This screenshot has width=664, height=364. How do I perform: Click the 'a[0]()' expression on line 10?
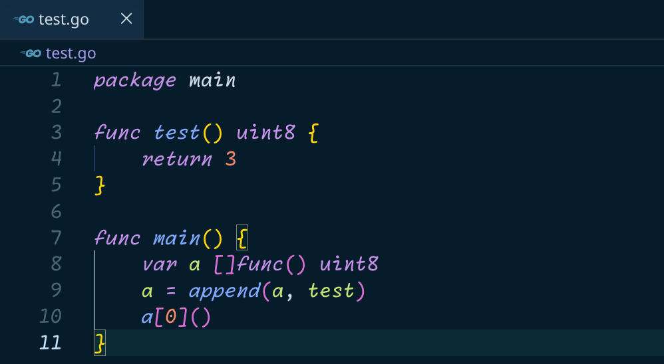(x=176, y=317)
